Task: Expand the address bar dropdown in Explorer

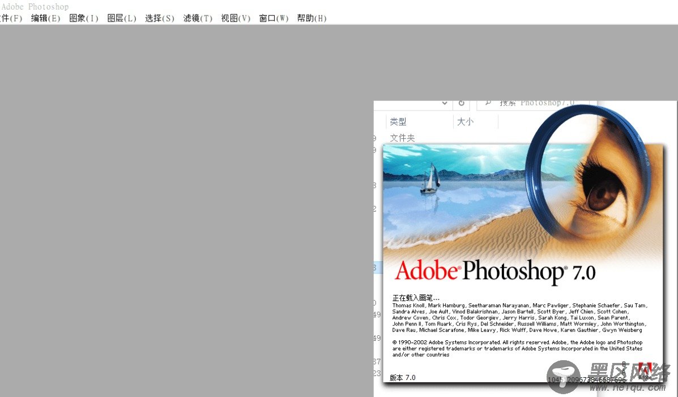Action: 445,103
